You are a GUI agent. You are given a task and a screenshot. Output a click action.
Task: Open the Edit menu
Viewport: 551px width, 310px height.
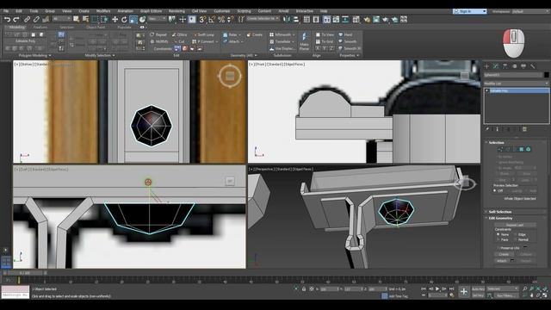pyautogui.click(x=19, y=11)
